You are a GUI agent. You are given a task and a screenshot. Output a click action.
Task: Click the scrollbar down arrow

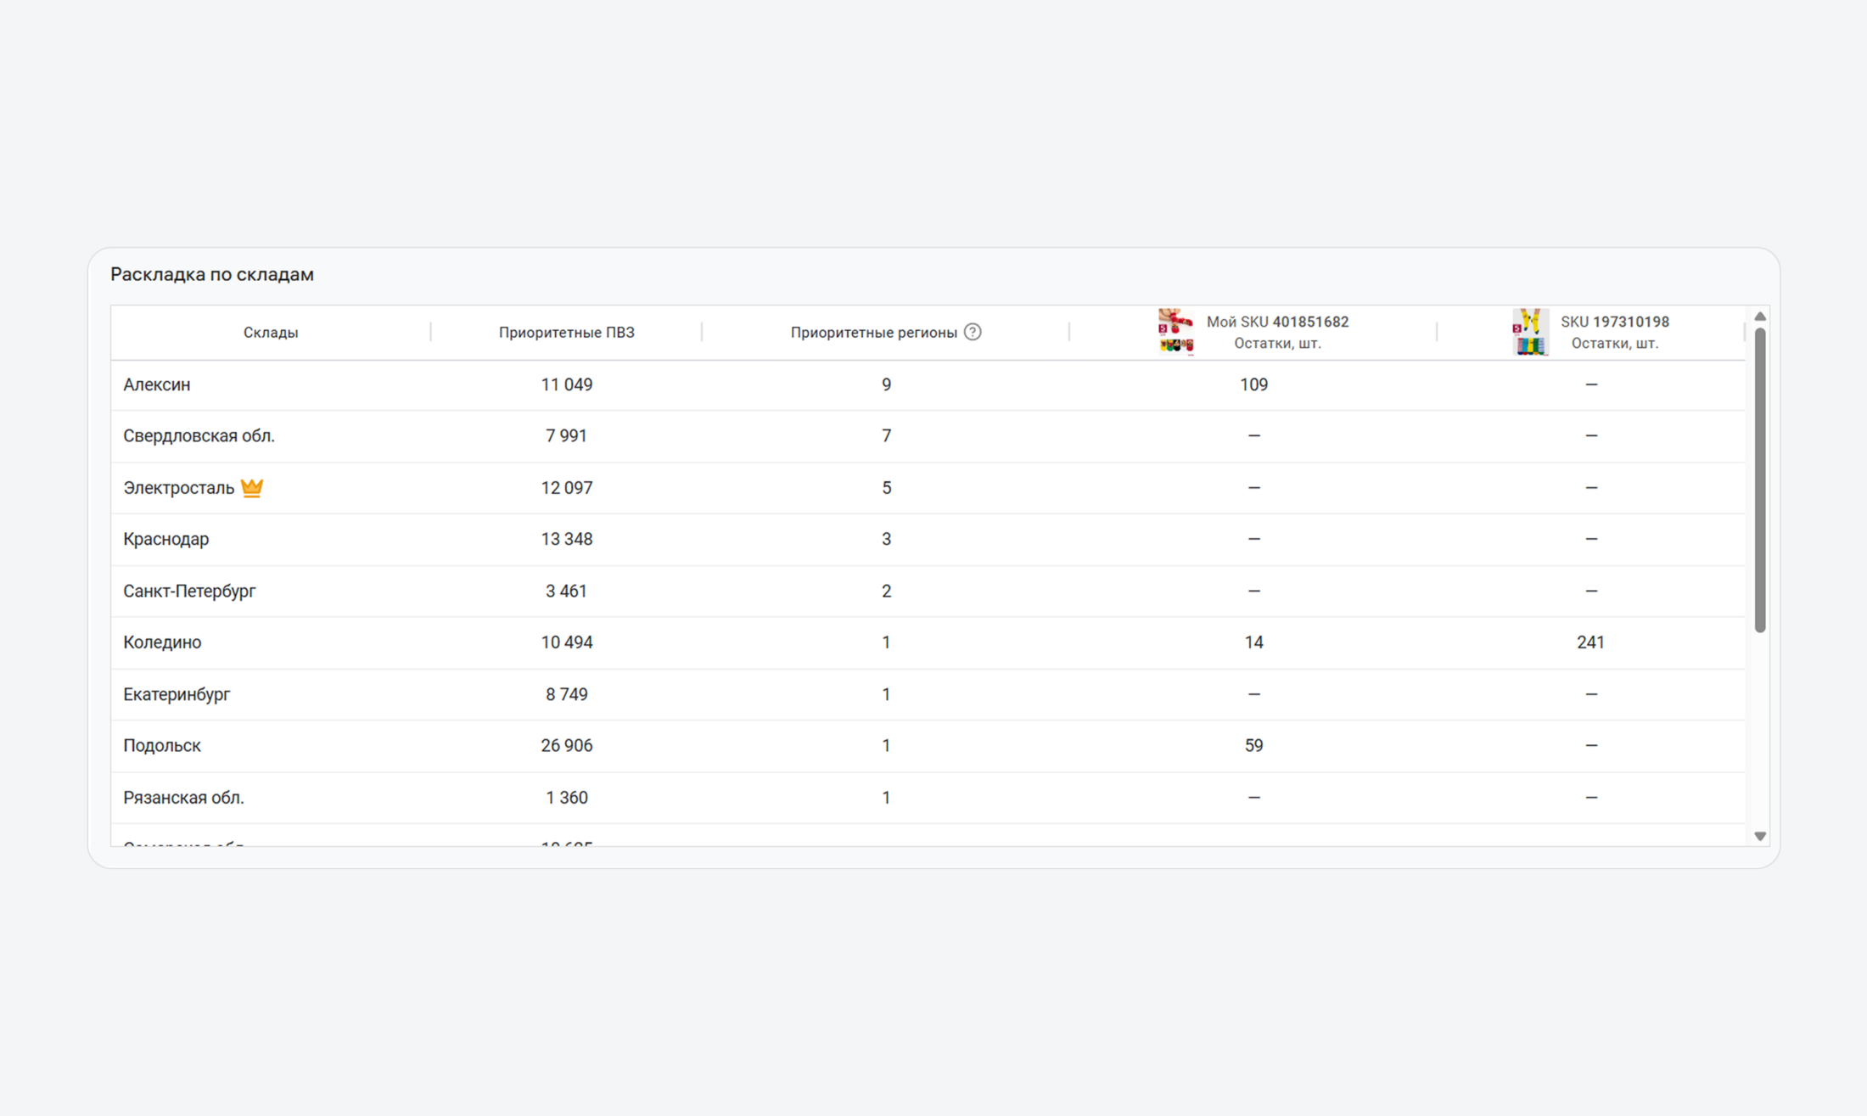[1760, 836]
